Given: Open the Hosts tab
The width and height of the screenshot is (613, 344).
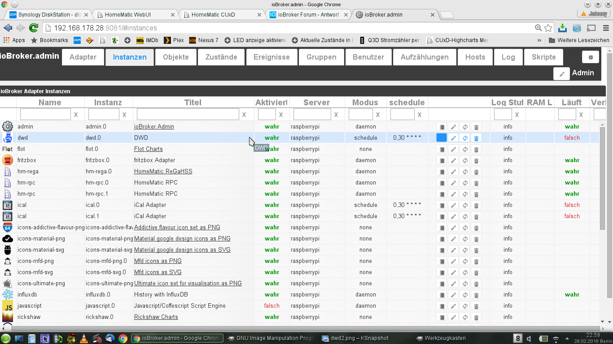Looking at the screenshot, I should pyautogui.click(x=475, y=57).
